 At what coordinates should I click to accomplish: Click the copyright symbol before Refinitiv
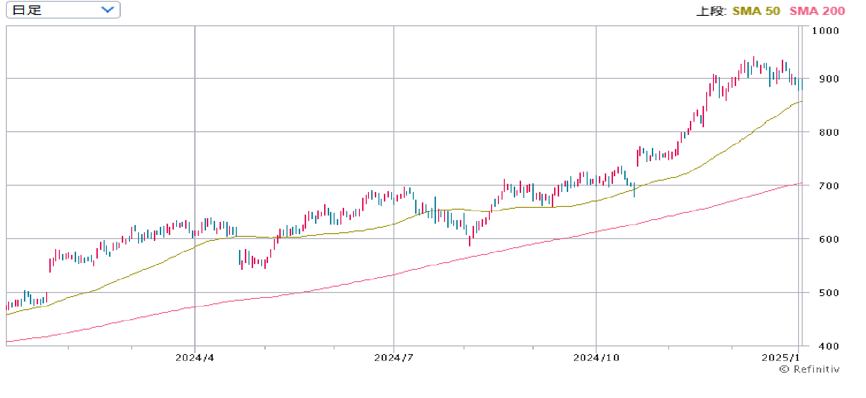pyautogui.click(x=784, y=369)
